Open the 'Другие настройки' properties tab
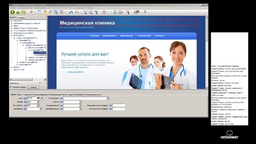The image size is (256, 144). [76, 94]
